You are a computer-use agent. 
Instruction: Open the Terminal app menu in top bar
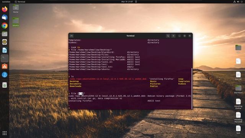[x=20, y=2]
